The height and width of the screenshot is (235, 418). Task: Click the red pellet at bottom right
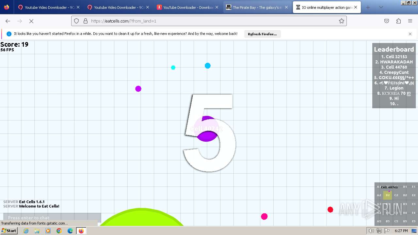pos(330,210)
